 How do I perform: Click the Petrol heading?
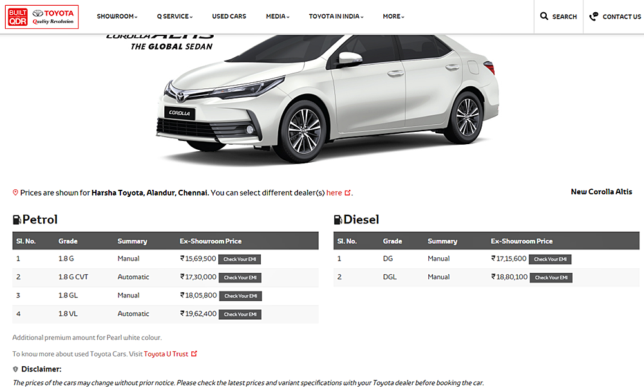point(40,220)
